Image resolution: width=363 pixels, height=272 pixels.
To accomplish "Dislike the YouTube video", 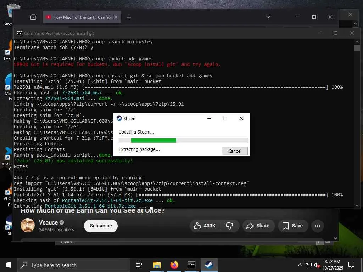I will click(230, 226).
